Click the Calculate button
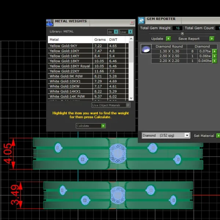 click(91, 126)
